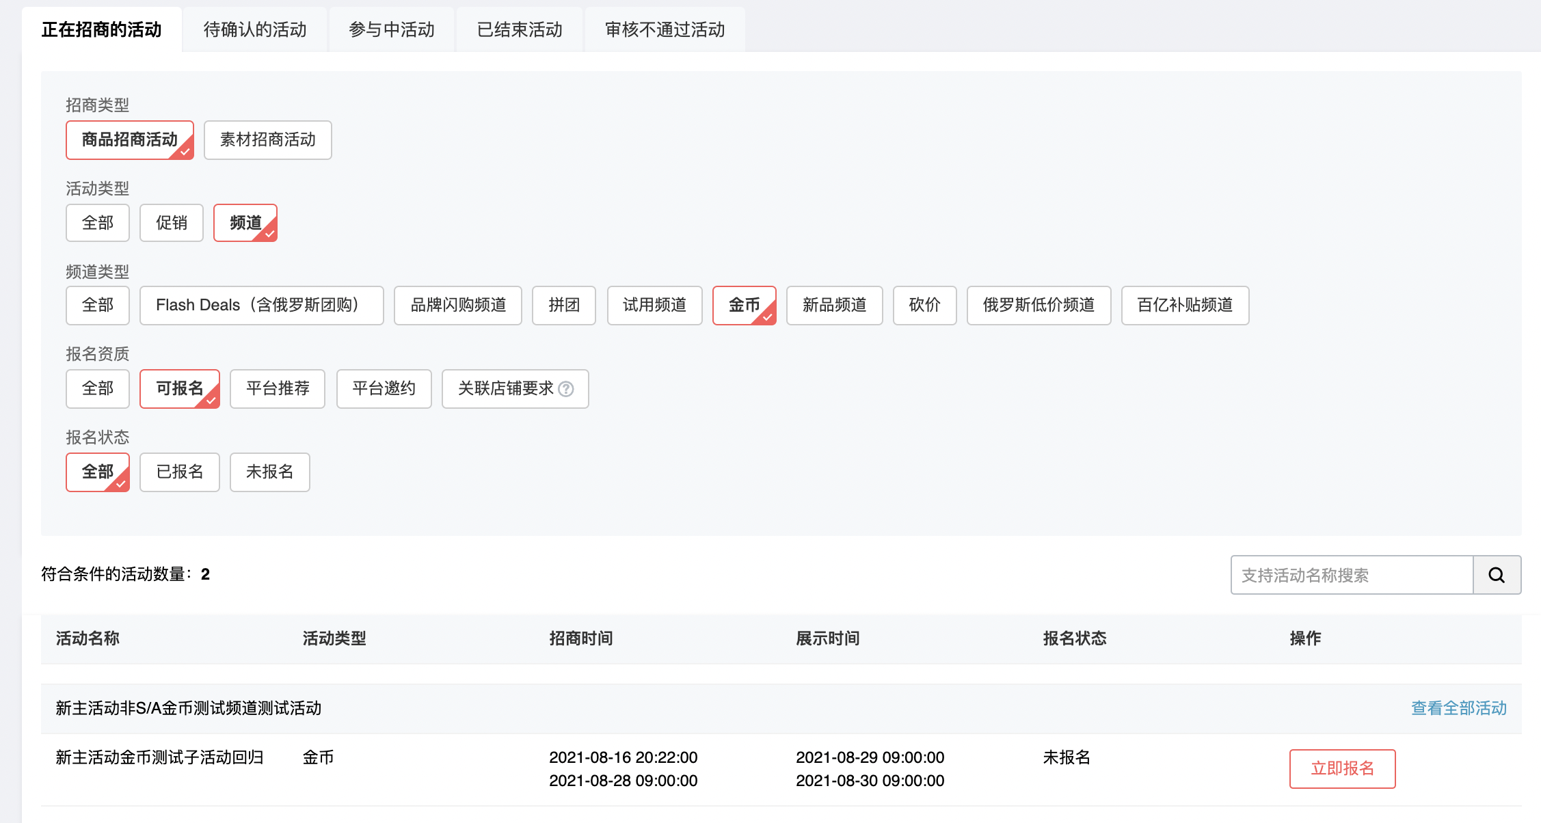Click the 立即报名 button
Viewport: 1541px width, 823px height.
pyautogui.click(x=1343, y=769)
